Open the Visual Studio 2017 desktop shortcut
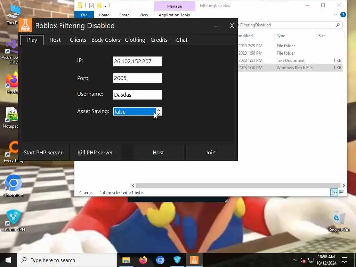Screen dimensions: 356x267 10,52
